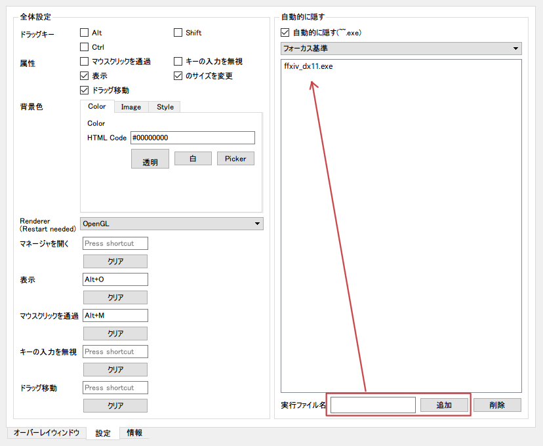
Task: Open the オーバーレイウィンドウ bottom tab
Action: (47, 432)
